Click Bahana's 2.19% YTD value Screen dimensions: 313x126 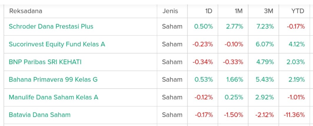(x=297, y=79)
